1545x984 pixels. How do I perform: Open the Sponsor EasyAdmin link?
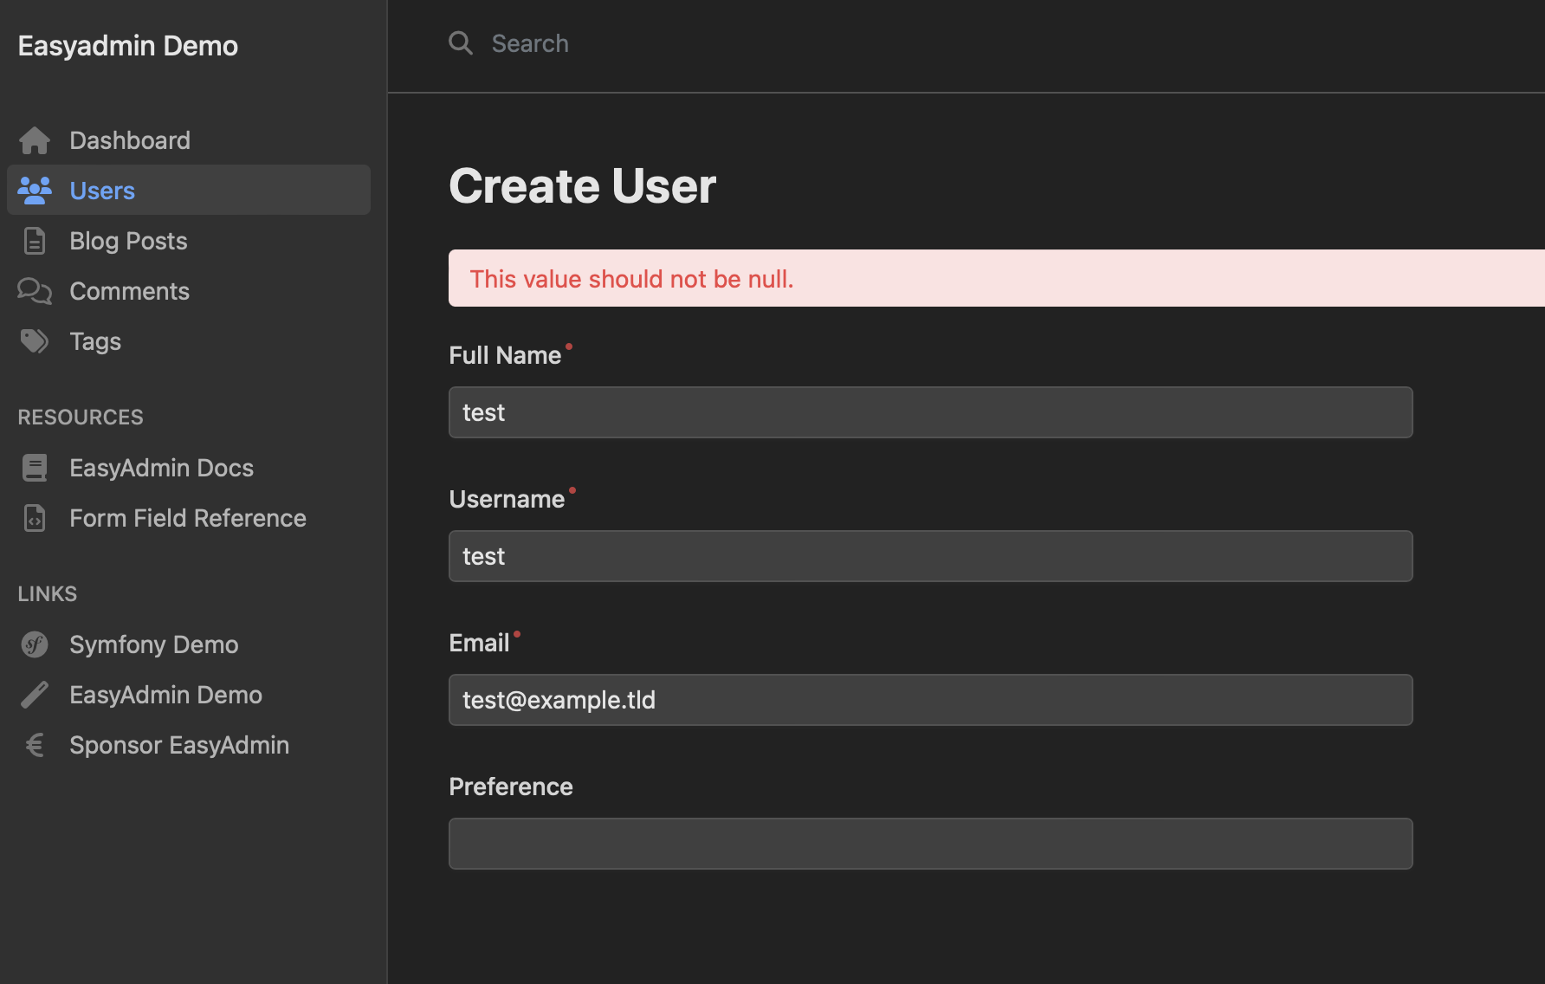point(178,744)
